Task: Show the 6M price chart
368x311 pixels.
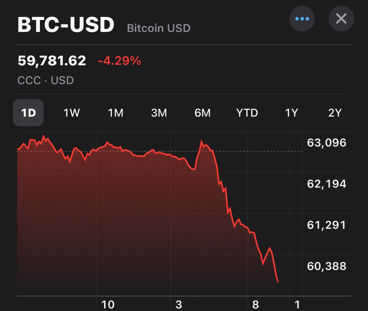Action: click(202, 113)
